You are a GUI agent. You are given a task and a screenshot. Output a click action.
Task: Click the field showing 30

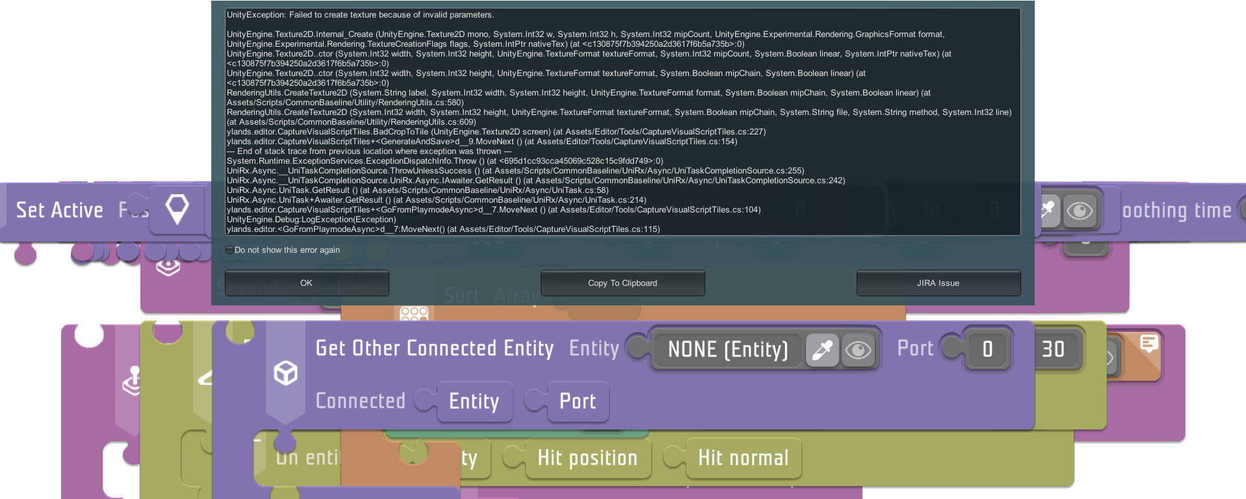1054,350
